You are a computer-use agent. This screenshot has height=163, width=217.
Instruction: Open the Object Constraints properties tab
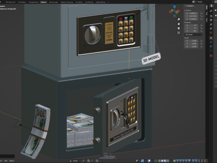[211, 46]
